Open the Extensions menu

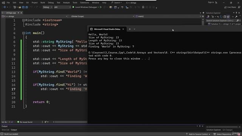84,3
